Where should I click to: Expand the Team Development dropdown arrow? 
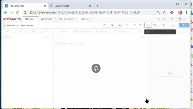coord(76,19)
